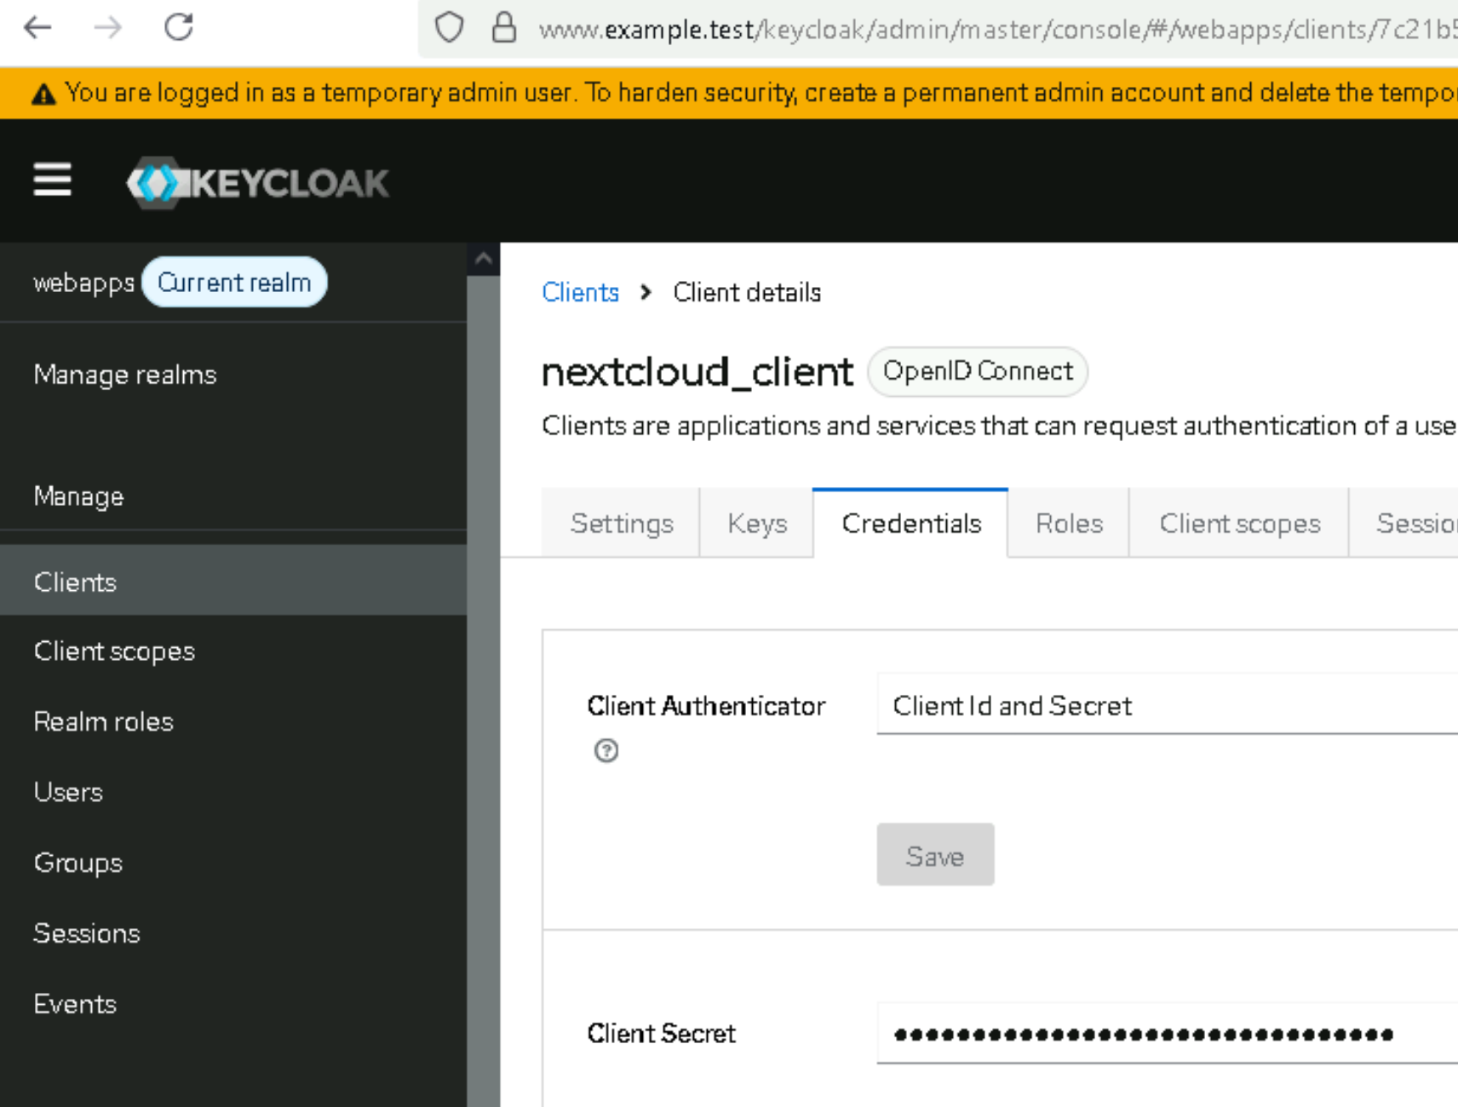
Task: Click the browser forward arrow
Action: tap(108, 28)
